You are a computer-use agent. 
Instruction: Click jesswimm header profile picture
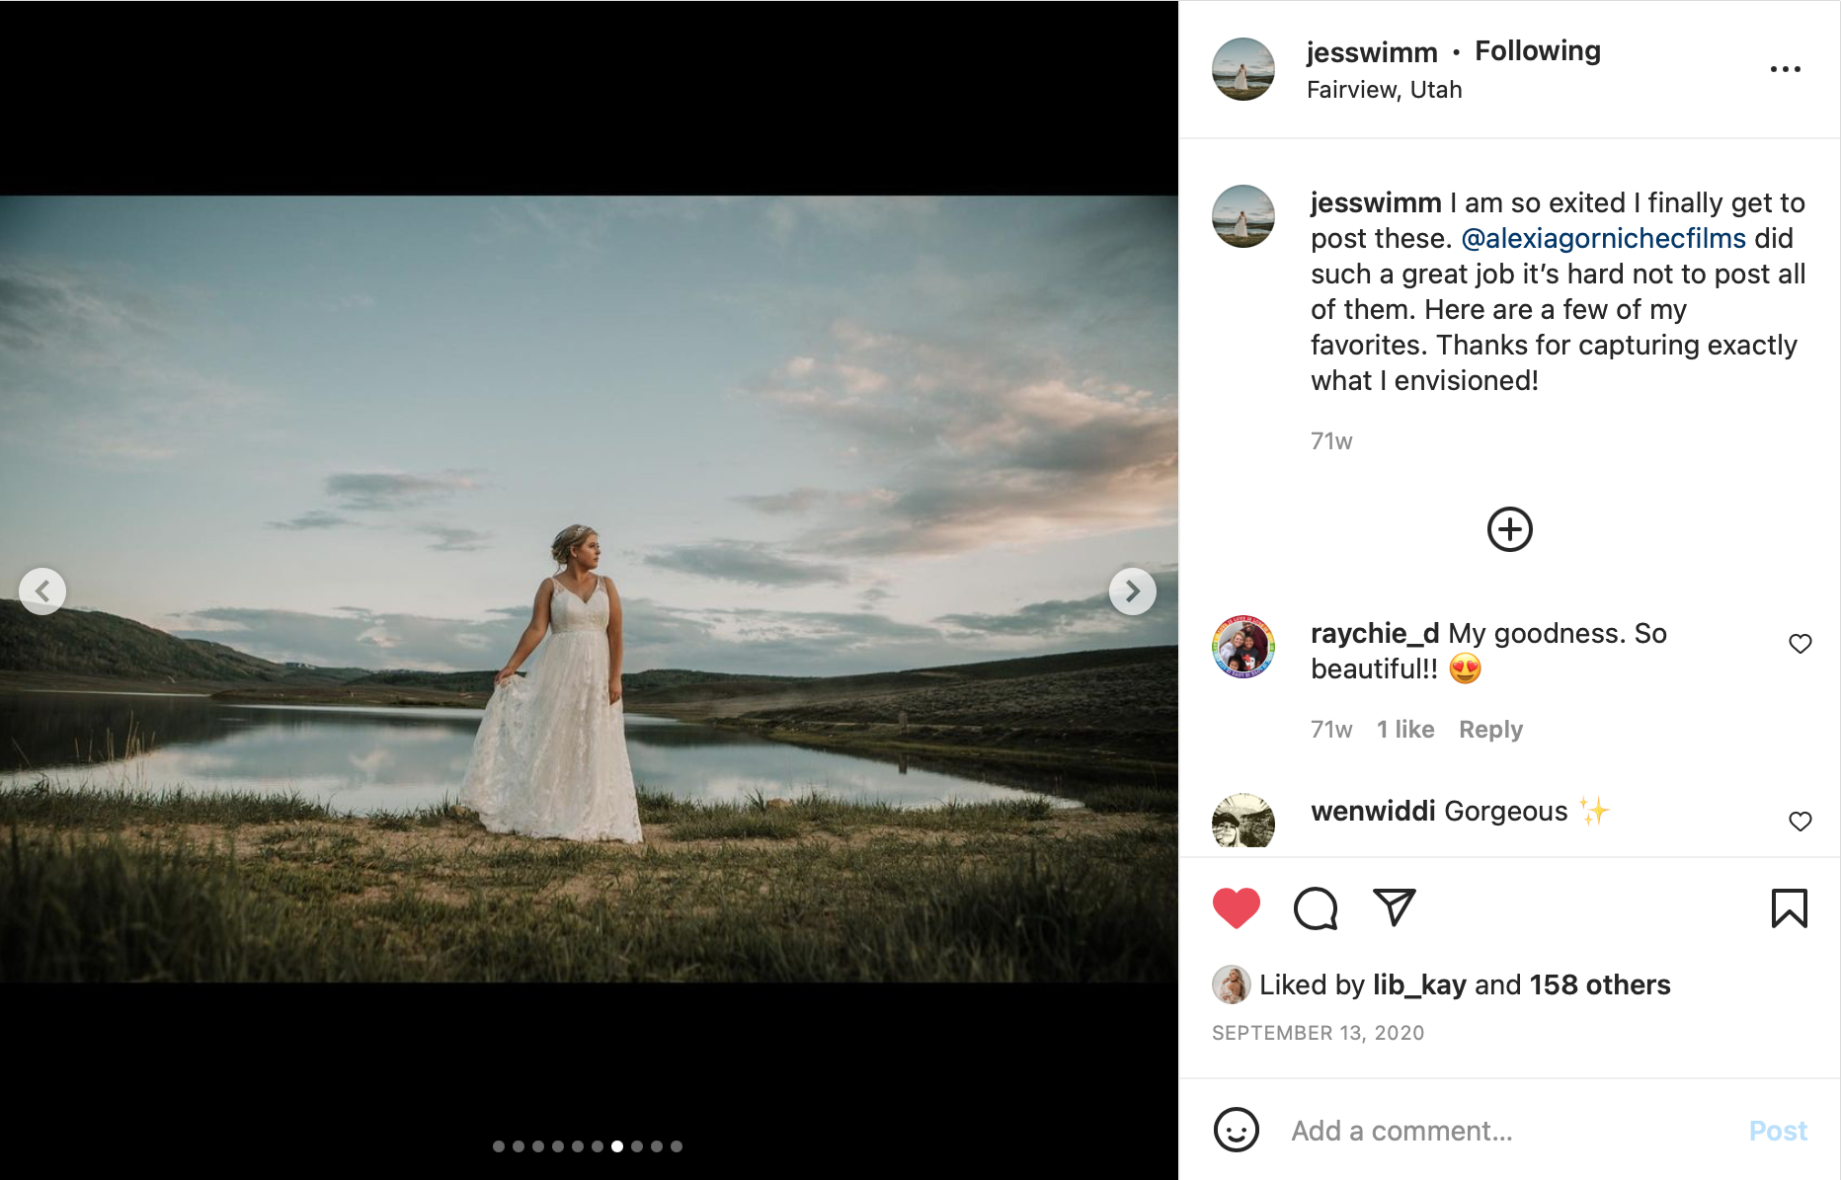click(x=1243, y=69)
